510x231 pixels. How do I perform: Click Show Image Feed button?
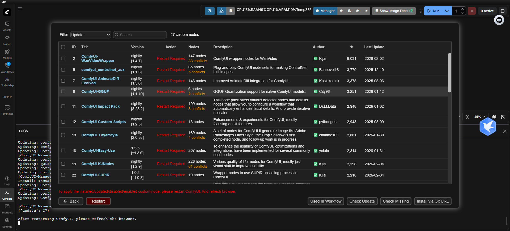coord(394,11)
